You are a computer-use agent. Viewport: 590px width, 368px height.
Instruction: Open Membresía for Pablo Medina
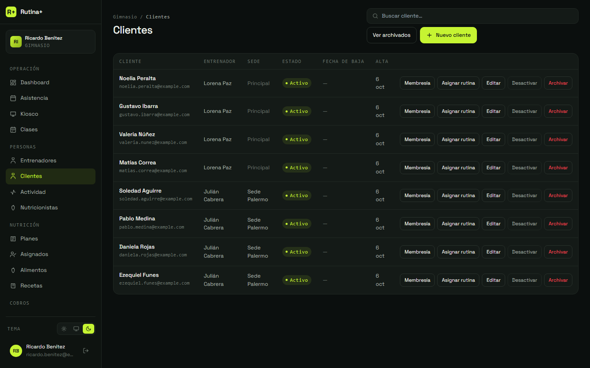click(417, 224)
